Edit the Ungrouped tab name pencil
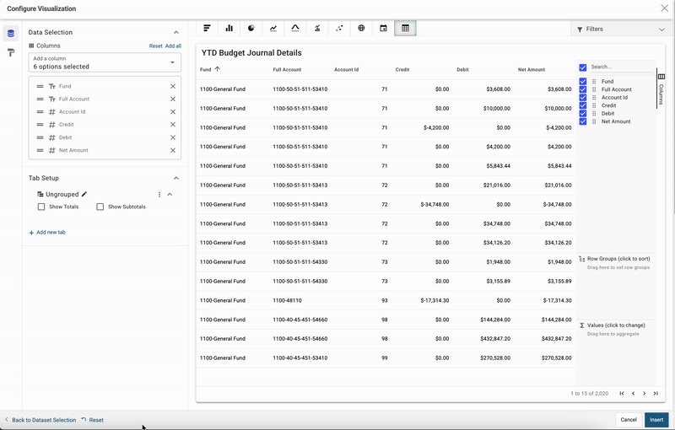The height and width of the screenshot is (430, 675). point(84,194)
